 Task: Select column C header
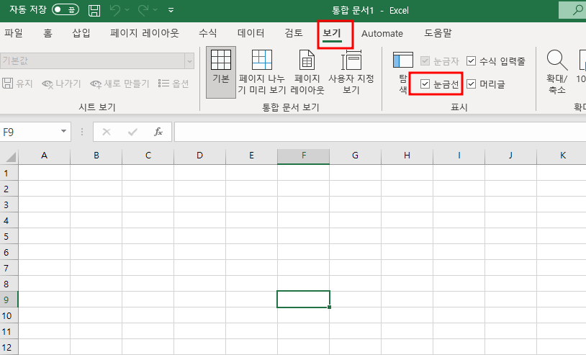[x=148, y=156]
